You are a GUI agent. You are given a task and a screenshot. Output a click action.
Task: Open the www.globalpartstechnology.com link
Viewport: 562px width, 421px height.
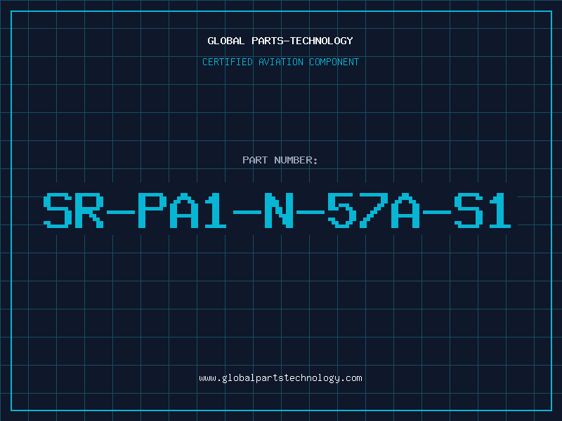pos(280,378)
